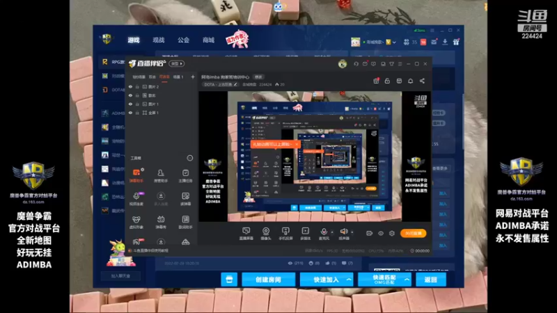
Task: Open the barrage assistant tool in toolbox
Action: [136, 176]
